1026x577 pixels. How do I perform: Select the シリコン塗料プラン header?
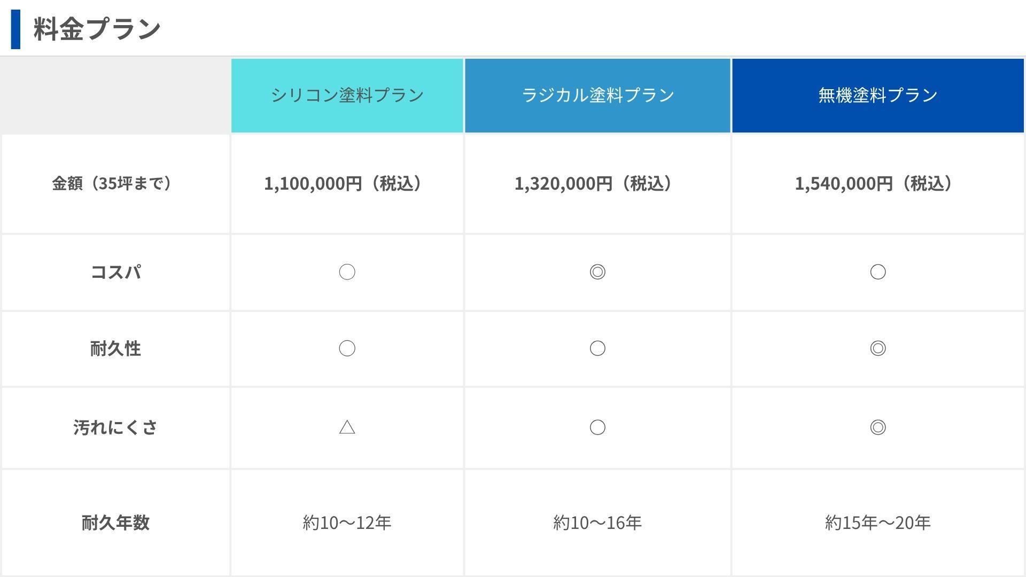[x=347, y=95]
